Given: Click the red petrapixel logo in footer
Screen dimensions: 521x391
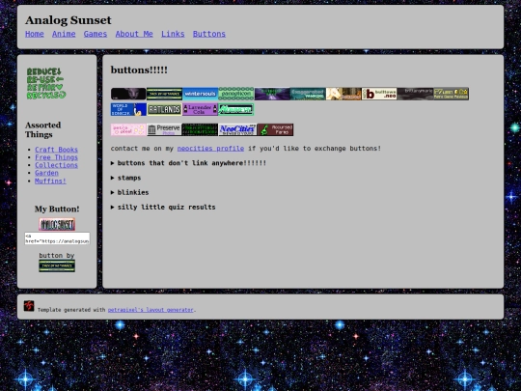Looking at the screenshot, I should 29,305.
